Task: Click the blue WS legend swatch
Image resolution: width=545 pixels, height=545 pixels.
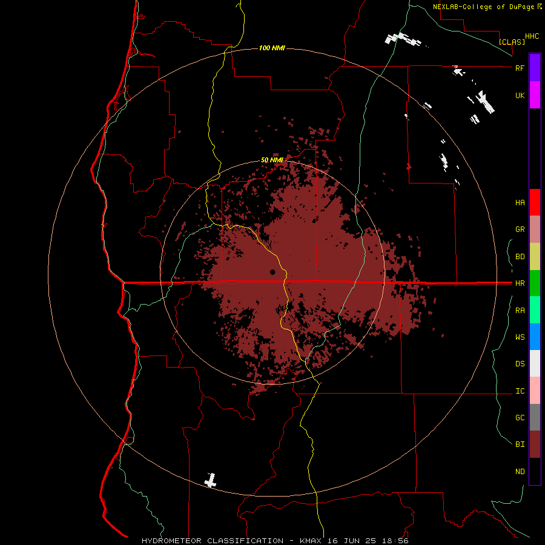Action: point(535,337)
